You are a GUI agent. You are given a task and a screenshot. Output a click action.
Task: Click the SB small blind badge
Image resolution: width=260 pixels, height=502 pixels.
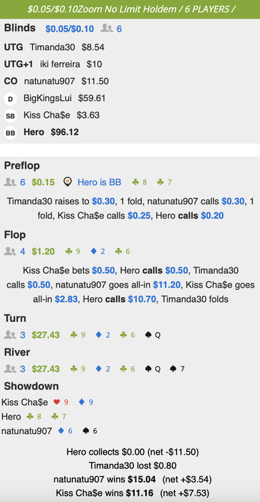point(10,116)
